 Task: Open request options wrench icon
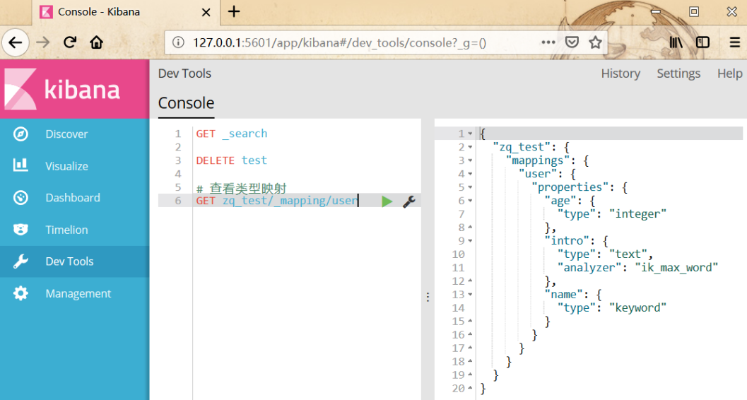408,201
